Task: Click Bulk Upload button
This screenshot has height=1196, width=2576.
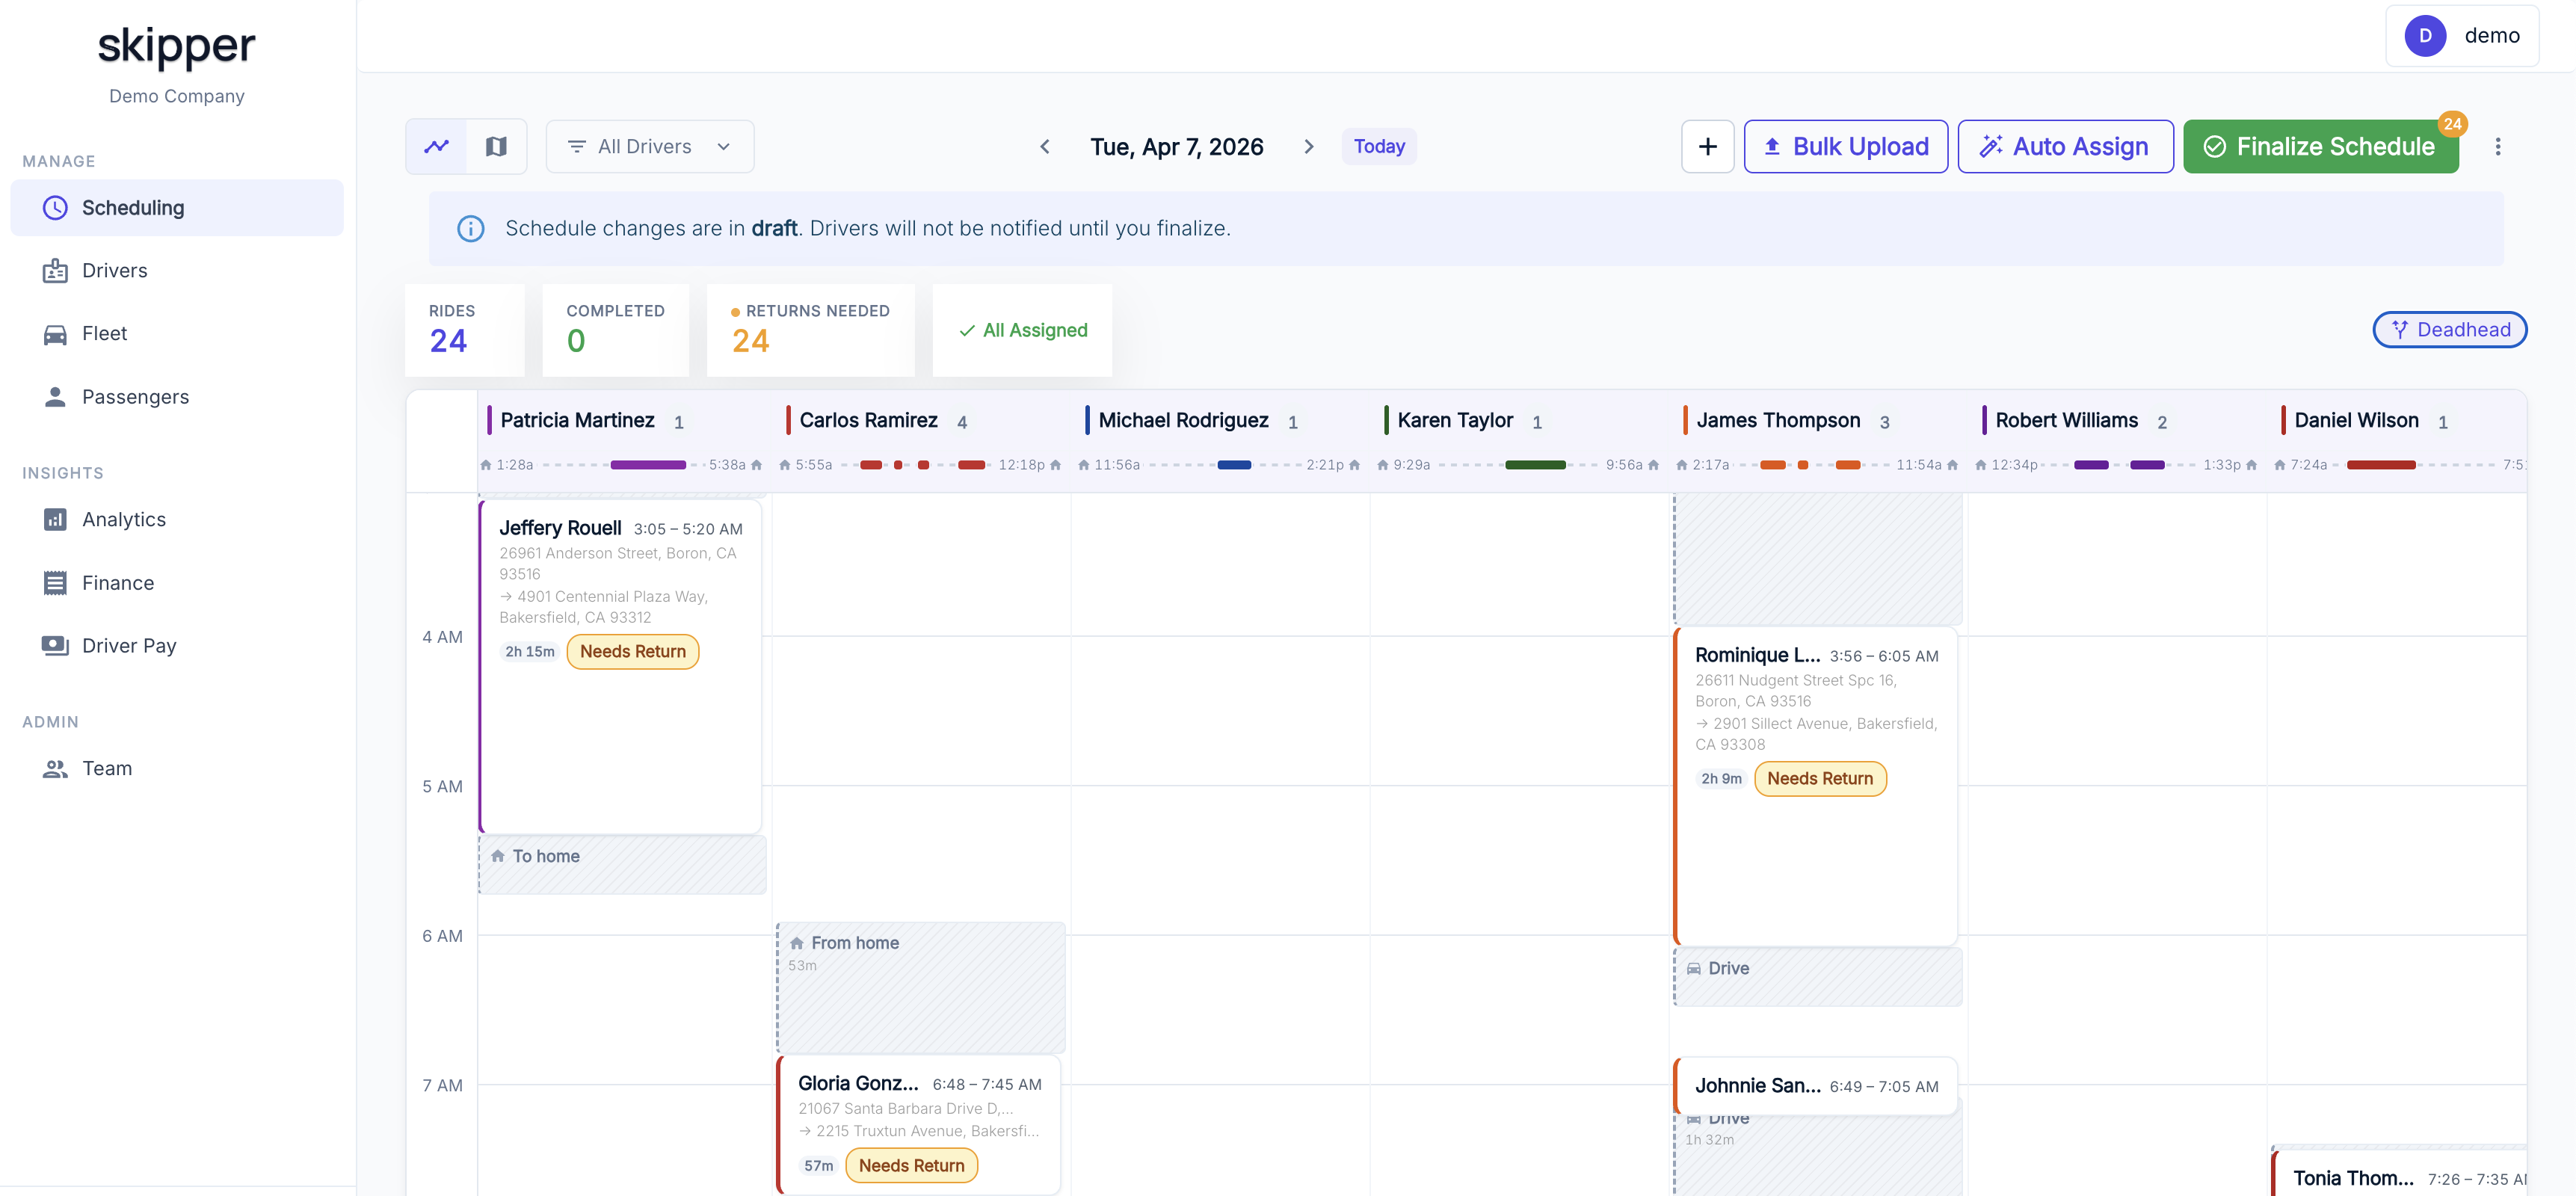Action: (x=1845, y=147)
